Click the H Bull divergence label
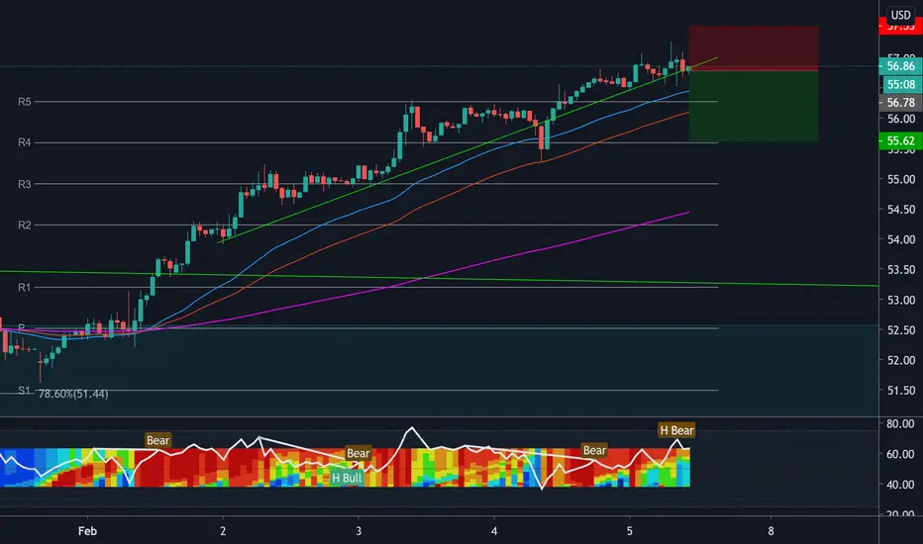 click(347, 478)
